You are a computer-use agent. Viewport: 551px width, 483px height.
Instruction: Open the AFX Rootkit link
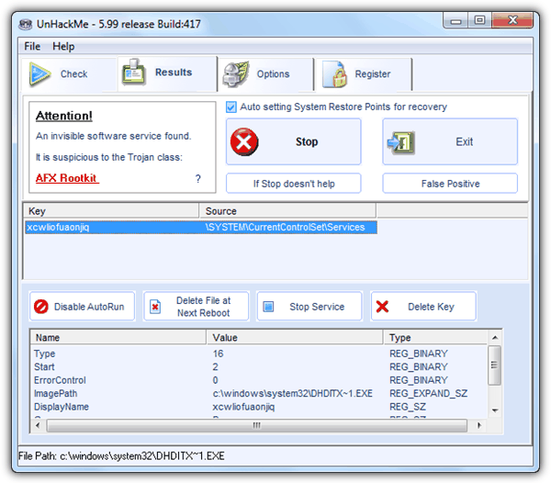click(66, 178)
